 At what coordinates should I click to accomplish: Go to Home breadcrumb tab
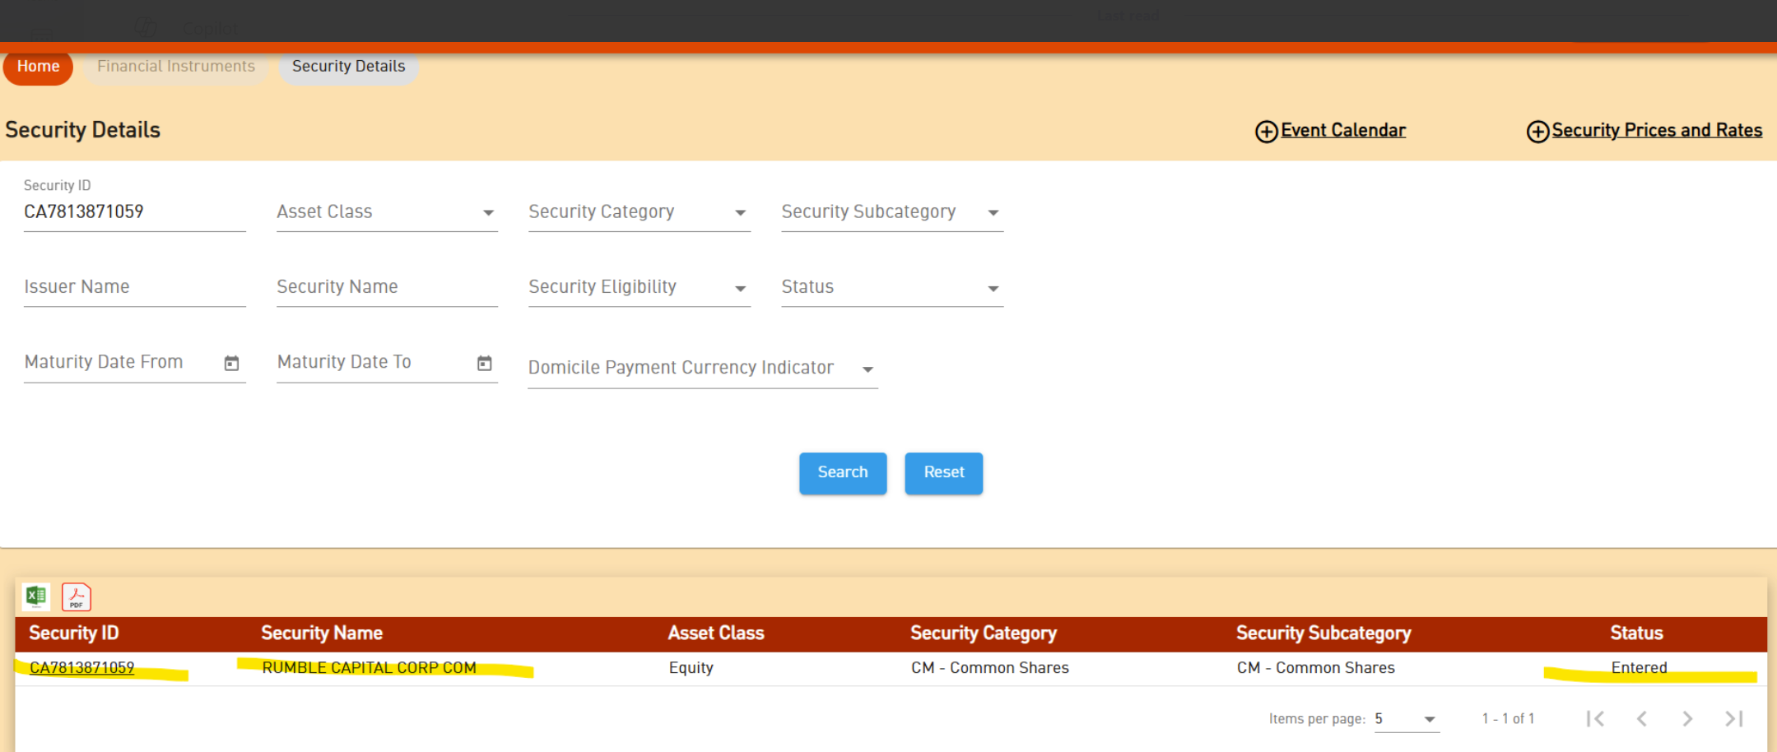38,67
